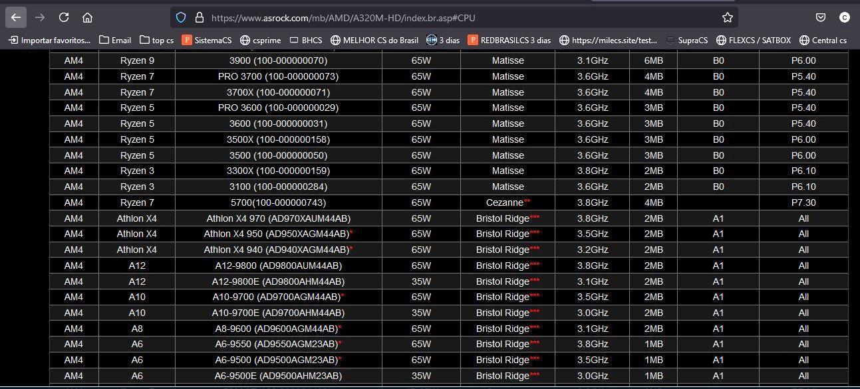This screenshot has width=860, height=389.
Task: Go back to the previous page
Action: 16,17
